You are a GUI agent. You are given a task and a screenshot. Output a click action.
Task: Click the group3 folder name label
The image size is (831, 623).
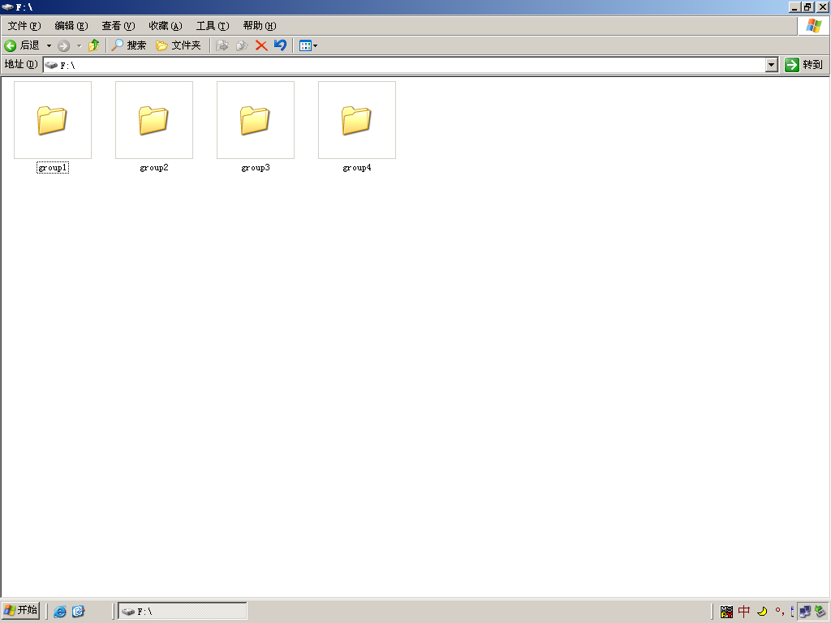pos(256,167)
